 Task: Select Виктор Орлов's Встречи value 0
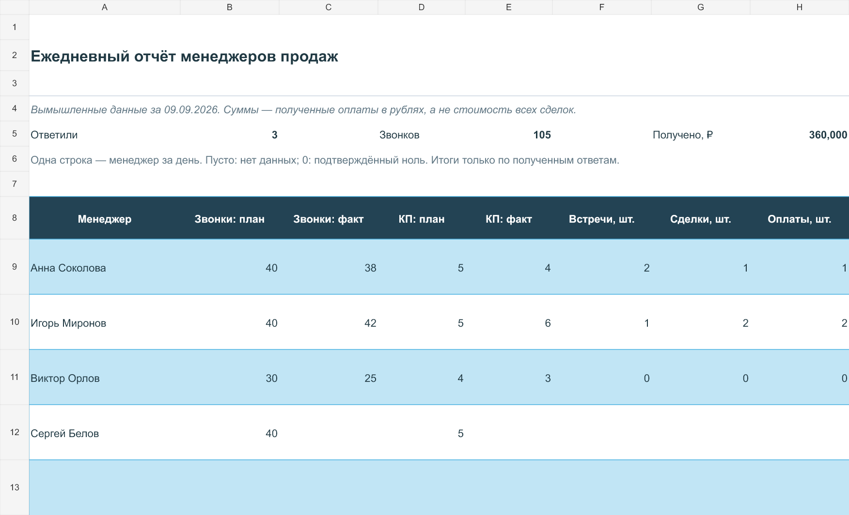[602, 378]
